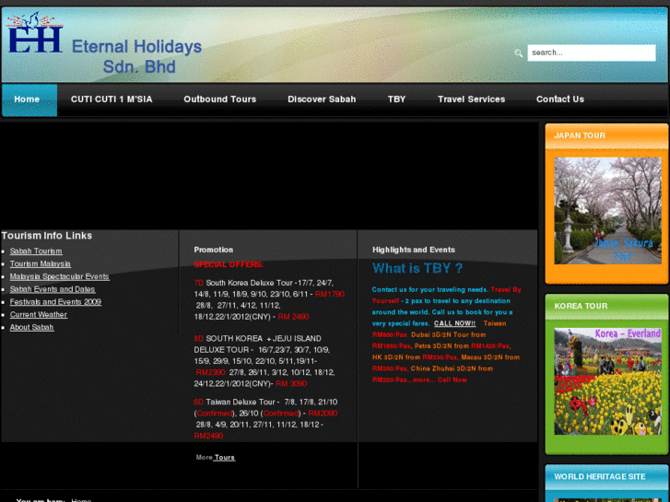Click the Promotion heading

214,250
